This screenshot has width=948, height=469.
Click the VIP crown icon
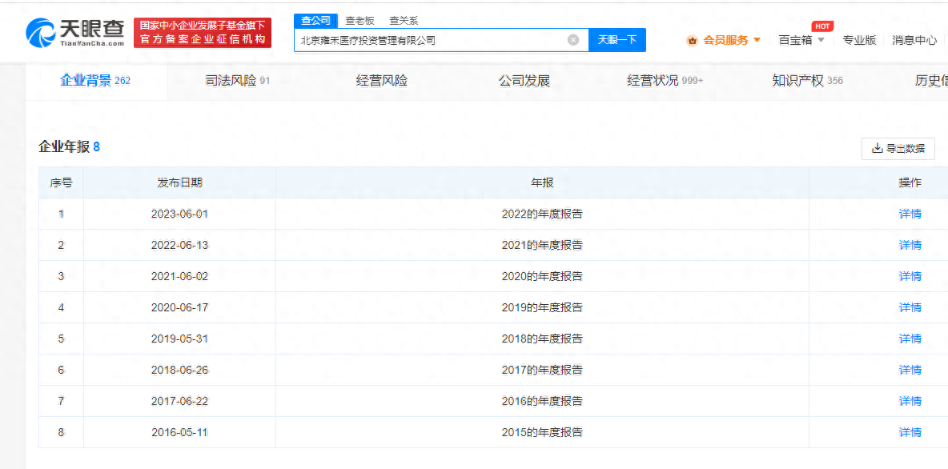click(692, 40)
